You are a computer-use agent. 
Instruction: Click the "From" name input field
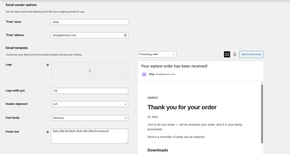[89, 22]
